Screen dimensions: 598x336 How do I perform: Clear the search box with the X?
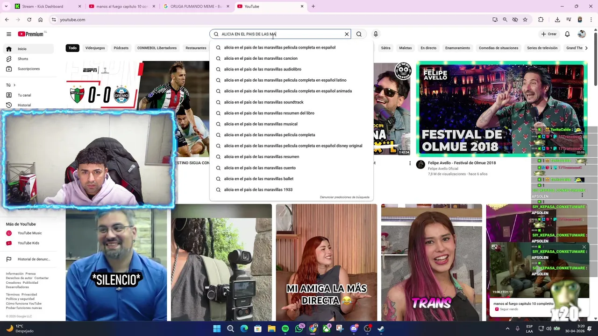347,34
